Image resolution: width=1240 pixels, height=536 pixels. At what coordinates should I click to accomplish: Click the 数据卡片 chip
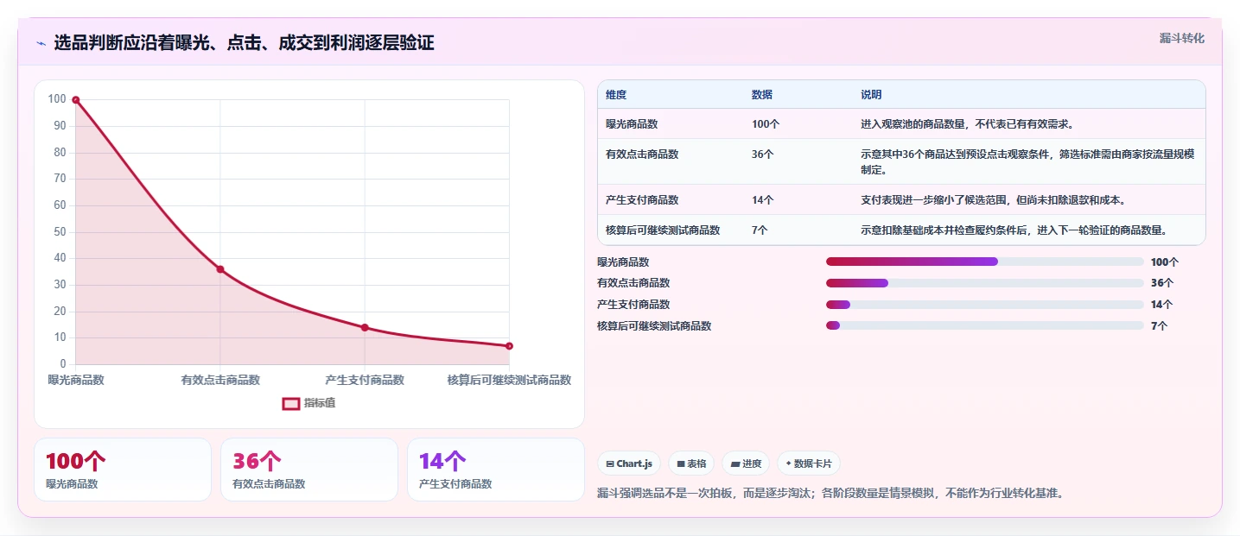[809, 463]
